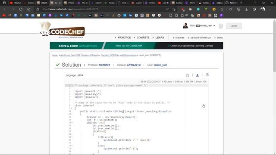This screenshot has height=155, width=276.
Task: Close the active CodeChef solution tab
Action: (60, 3)
